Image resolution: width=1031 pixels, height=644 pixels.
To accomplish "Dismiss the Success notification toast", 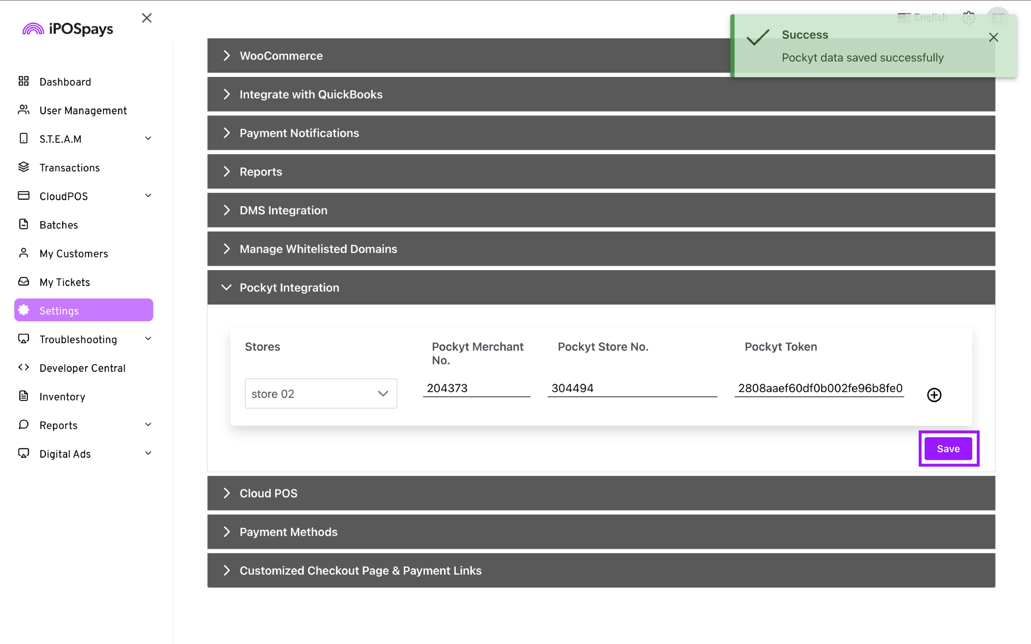I will [993, 38].
